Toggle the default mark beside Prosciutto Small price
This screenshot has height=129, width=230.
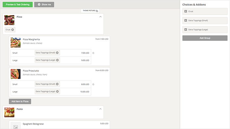pyautogui.click(x=93, y=84)
